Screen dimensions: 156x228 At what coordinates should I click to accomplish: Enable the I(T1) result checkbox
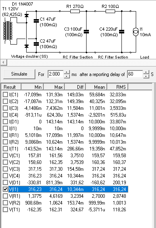click(x=6, y=149)
